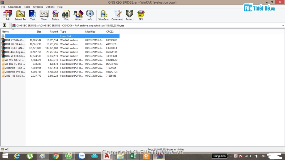Run the Test archive tool
Image resolution: width=285 pixels, height=160 pixels.
tap(32, 15)
